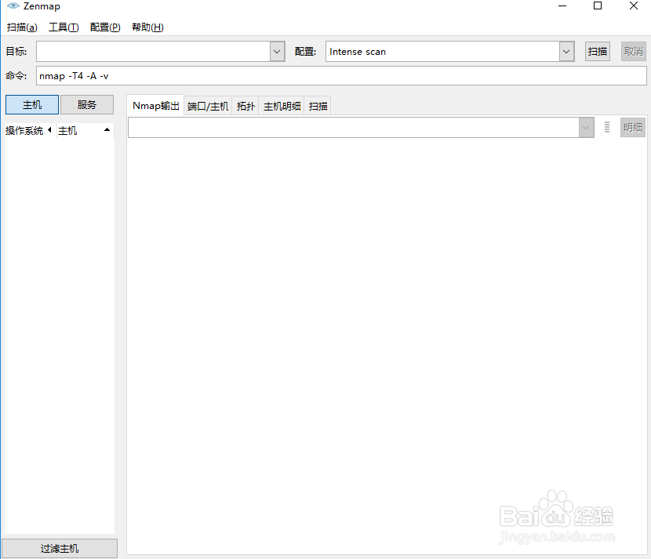Click the 明细 details button
651x559 pixels.
[x=633, y=128]
